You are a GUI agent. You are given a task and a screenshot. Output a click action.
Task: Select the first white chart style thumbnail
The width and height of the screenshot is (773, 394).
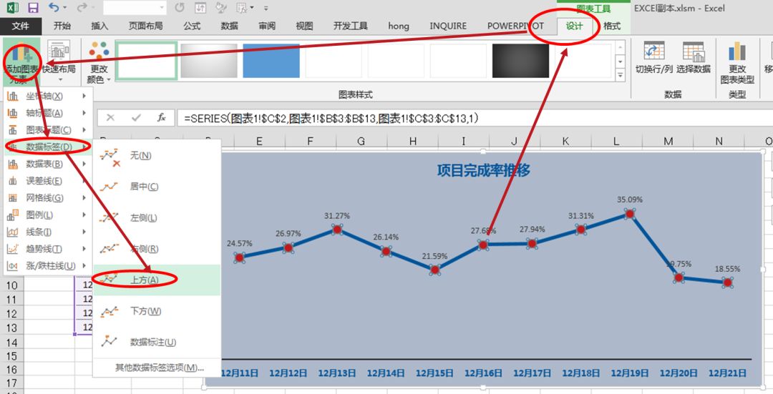pyautogui.click(x=147, y=61)
